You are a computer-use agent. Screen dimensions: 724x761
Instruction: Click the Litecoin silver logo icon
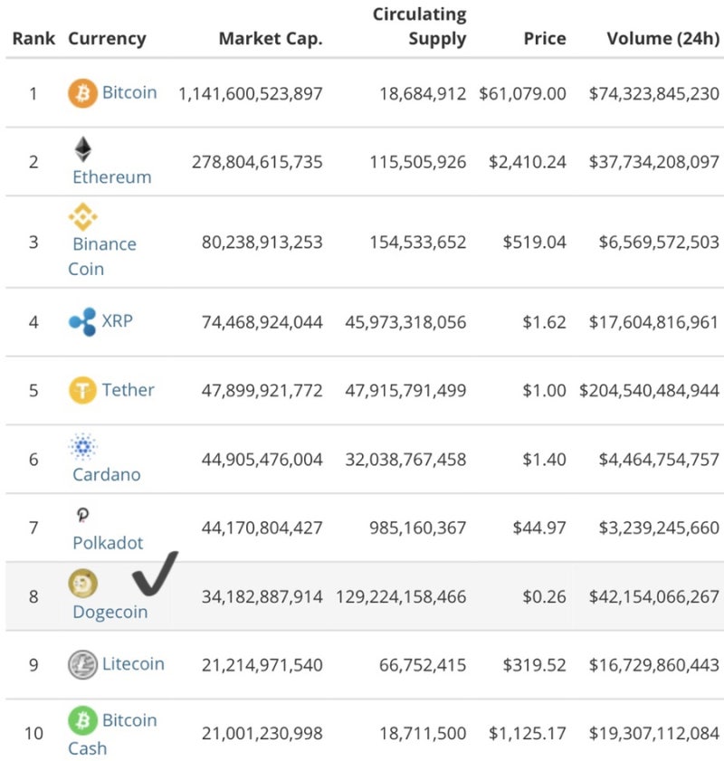(82, 664)
